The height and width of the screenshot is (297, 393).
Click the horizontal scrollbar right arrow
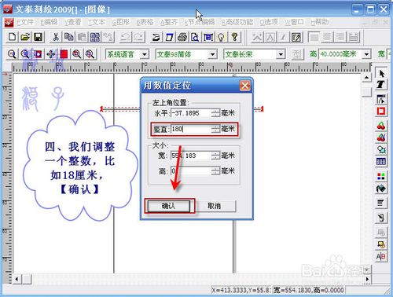point(367,279)
